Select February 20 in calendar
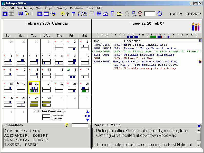This screenshot has height=153, width=204. click(x=34, y=88)
